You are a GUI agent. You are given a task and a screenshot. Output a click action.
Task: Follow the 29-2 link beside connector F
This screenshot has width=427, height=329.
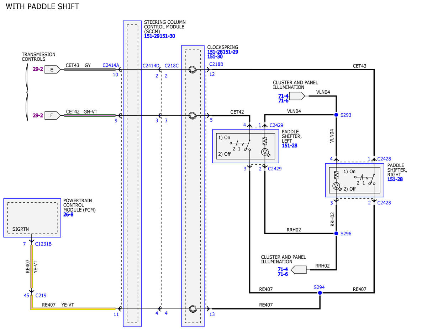pyautogui.click(x=38, y=115)
